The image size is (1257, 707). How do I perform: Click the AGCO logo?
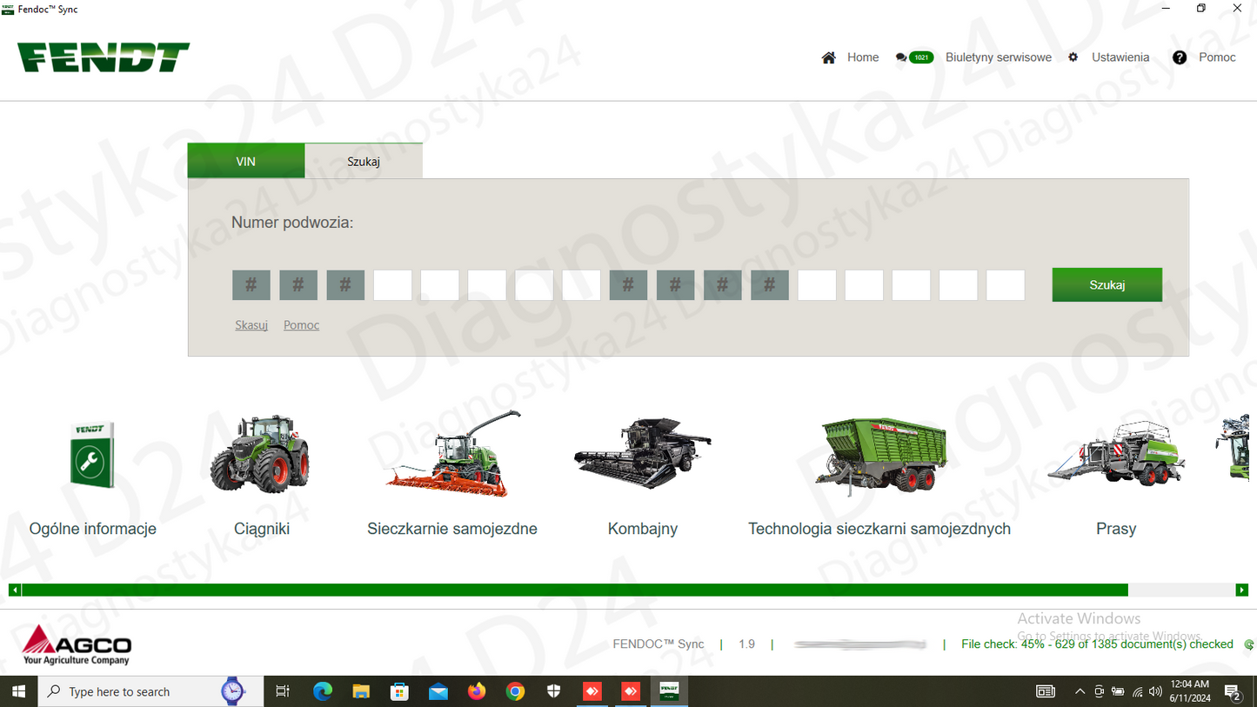77,644
